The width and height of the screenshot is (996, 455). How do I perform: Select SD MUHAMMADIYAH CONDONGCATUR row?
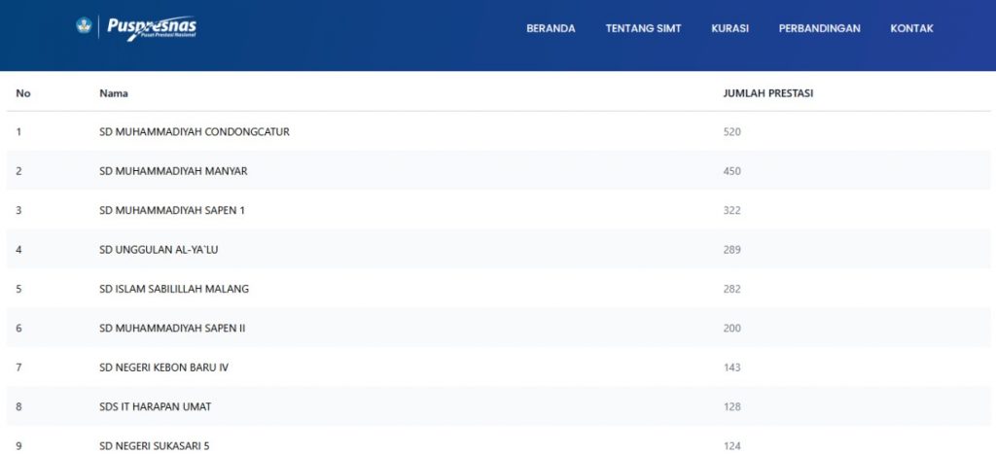[195, 131]
